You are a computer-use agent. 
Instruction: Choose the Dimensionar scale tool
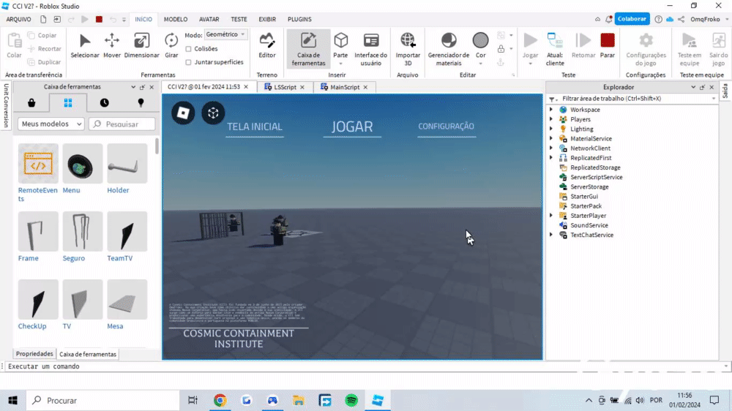point(141,46)
